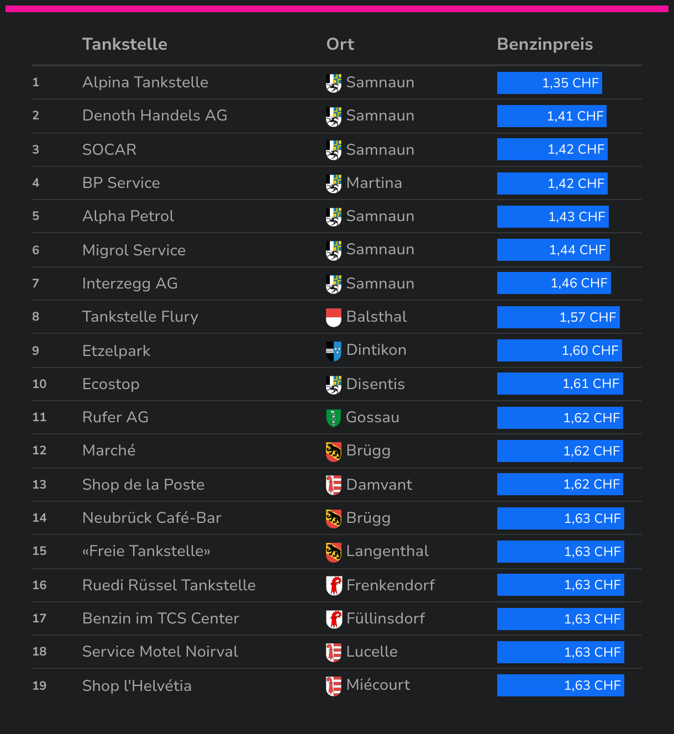
Task: Click the Alpina Tankstelle station name
Action: 145,82
